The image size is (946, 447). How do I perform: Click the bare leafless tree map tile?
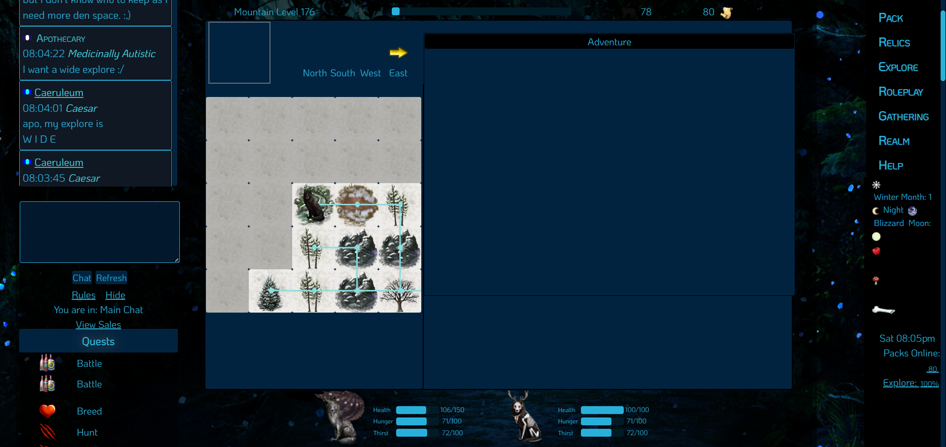[400, 291]
